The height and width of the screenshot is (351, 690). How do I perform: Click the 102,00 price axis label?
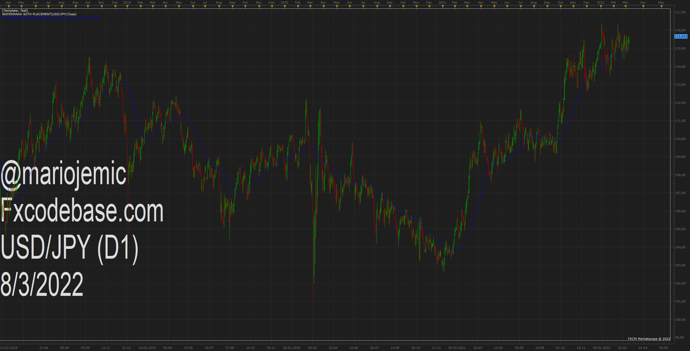coord(680,283)
